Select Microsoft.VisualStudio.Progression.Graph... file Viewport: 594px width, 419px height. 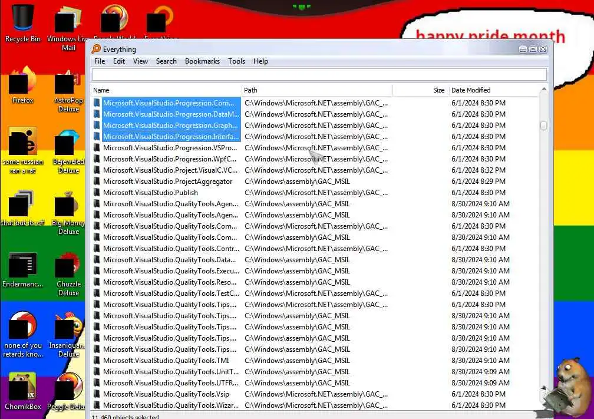[170, 126]
